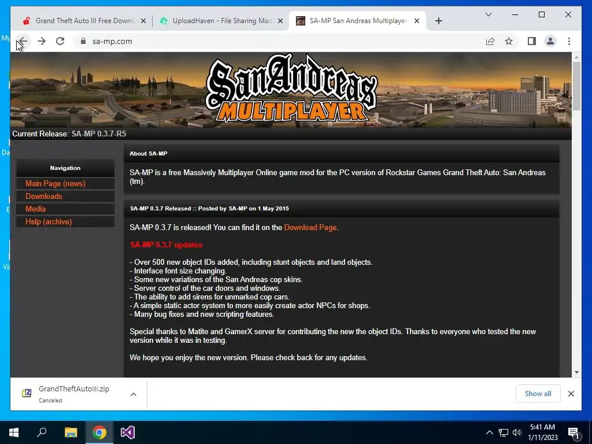Select the SA-MP San Andreas Multiplayer tab
592x444 pixels.
[x=357, y=21]
